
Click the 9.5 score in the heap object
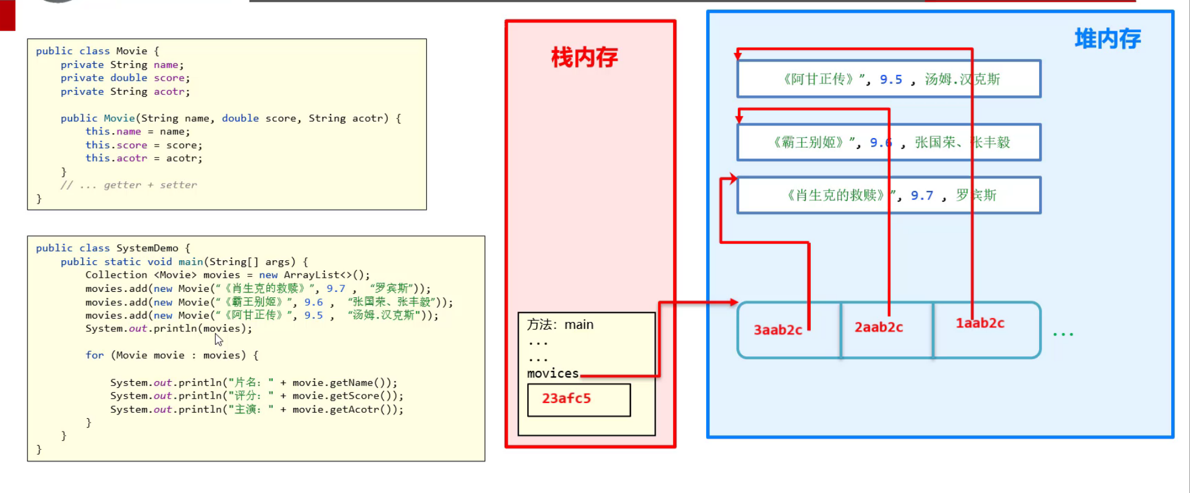891,80
